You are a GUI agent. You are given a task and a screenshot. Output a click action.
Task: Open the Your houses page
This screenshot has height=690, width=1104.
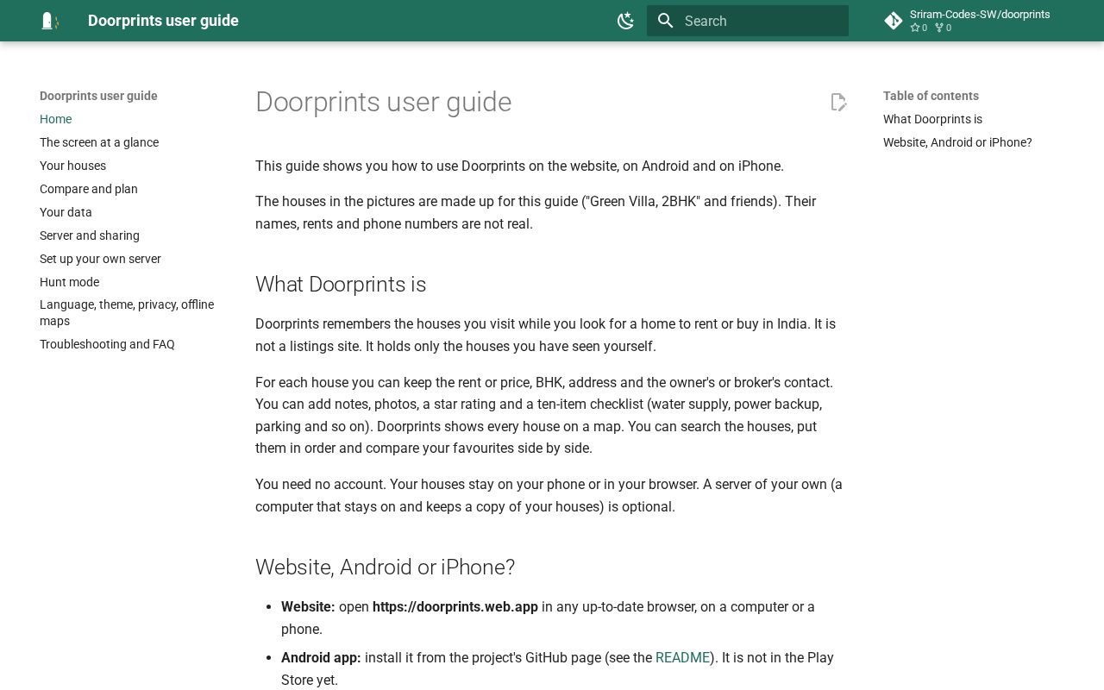[72, 166]
